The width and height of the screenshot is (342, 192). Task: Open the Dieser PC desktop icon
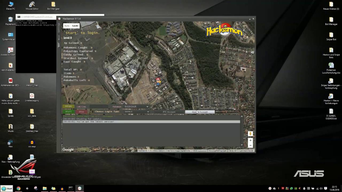coord(11,6)
